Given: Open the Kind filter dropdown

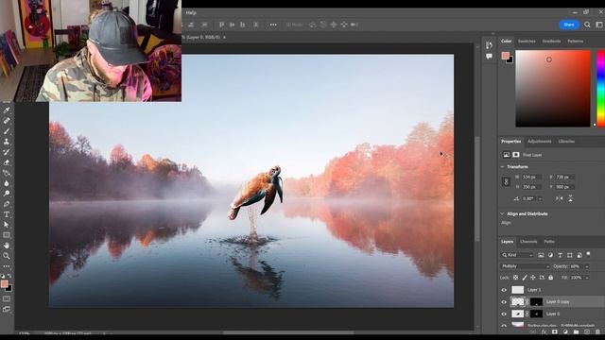Looking at the screenshot, I should pyautogui.click(x=517, y=255).
